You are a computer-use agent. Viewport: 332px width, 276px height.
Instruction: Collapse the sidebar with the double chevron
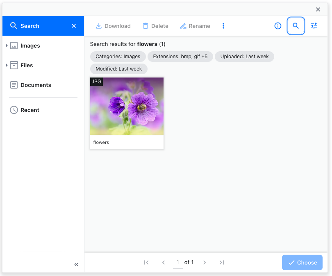(76, 265)
